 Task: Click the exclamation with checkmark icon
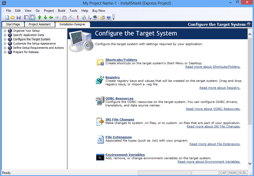89,17
